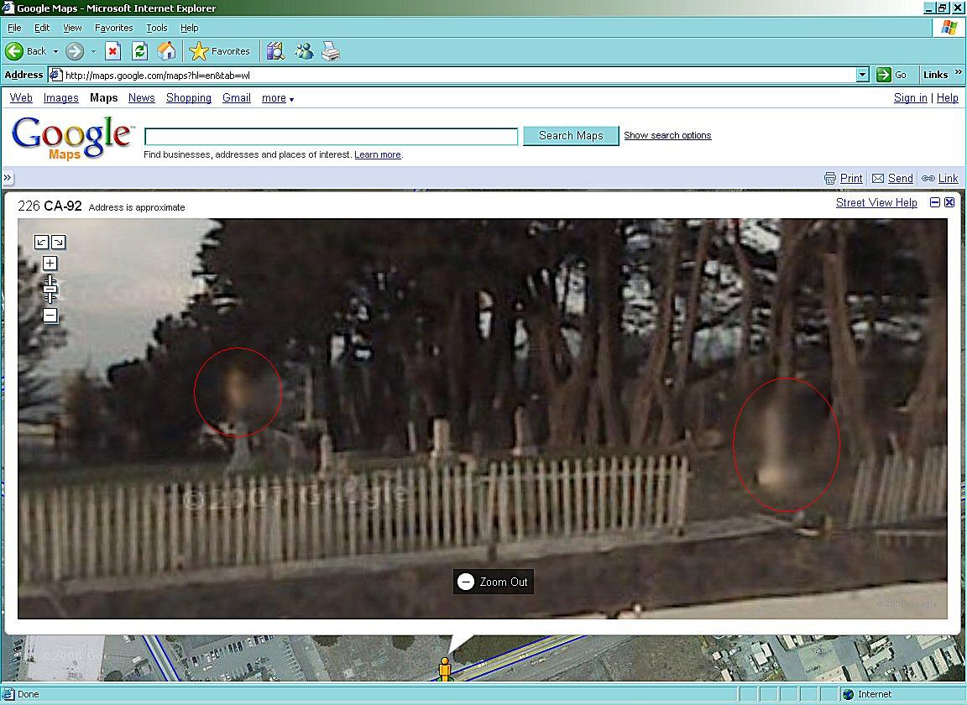Screen dimensions: 967x705
Task: Rotate Street View right with arrow icon
Action: pos(58,242)
